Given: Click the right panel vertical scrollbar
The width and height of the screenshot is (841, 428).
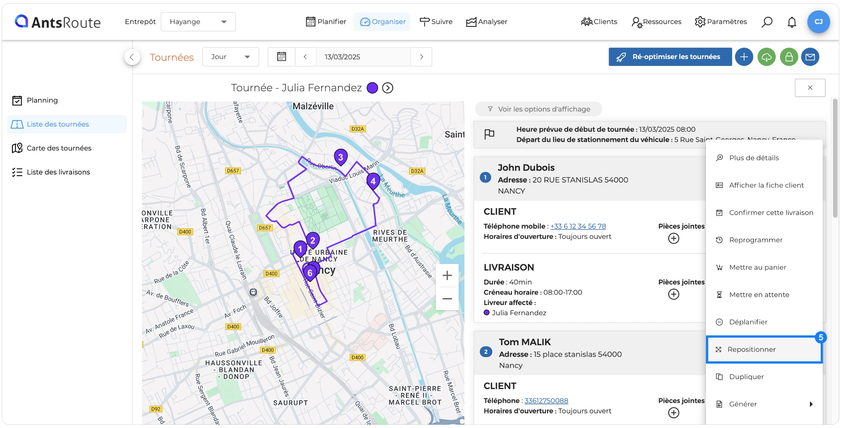Looking at the screenshot, I should click(x=835, y=159).
